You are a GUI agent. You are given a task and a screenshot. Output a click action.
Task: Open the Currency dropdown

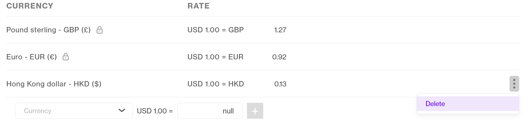tap(74, 111)
